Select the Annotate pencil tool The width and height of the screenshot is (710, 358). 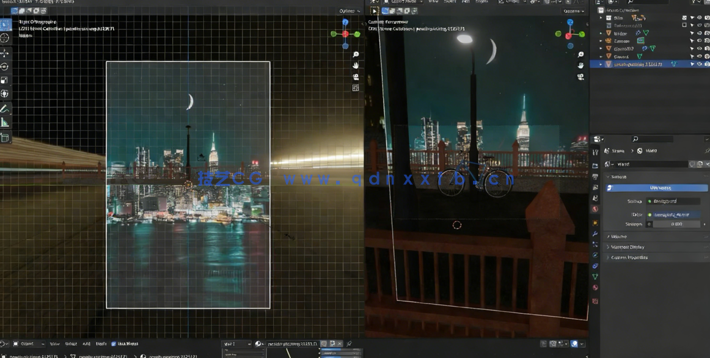point(5,109)
